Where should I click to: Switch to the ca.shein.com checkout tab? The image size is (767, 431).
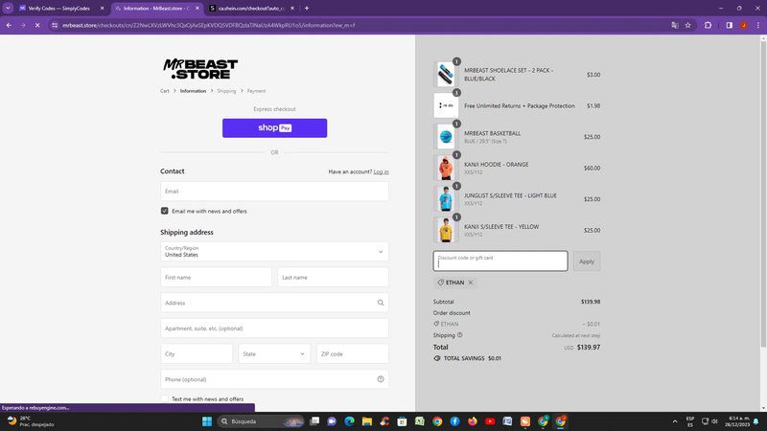251,9
